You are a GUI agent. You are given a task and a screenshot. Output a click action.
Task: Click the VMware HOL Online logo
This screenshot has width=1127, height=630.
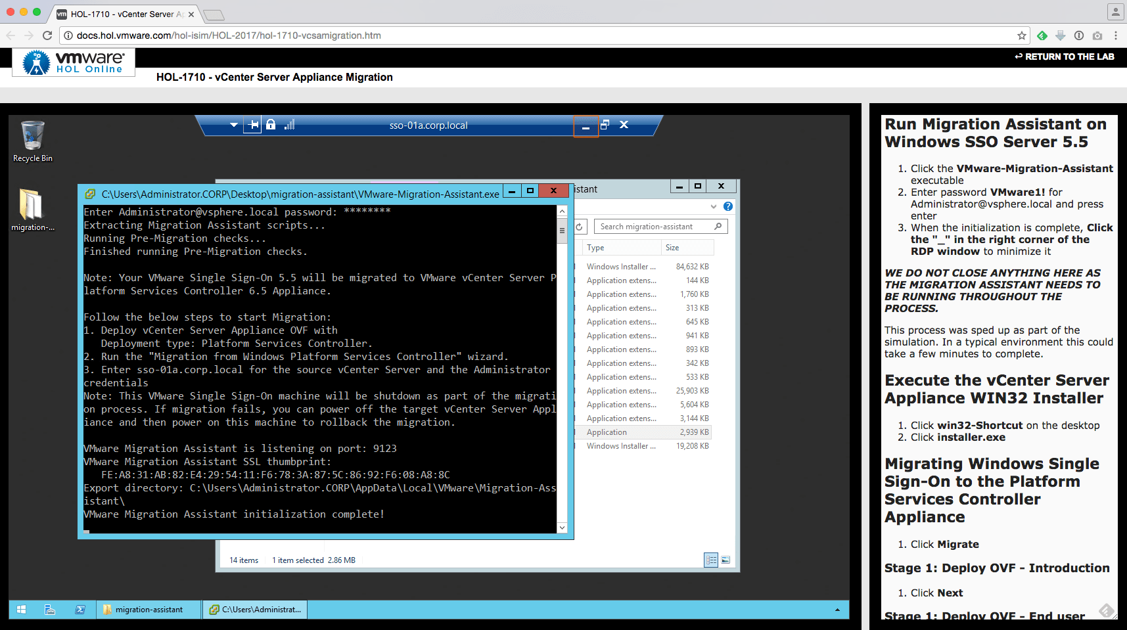(x=74, y=62)
